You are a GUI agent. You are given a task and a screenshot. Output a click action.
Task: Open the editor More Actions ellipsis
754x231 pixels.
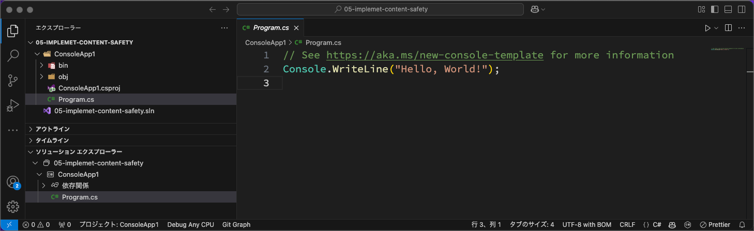[x=742, y=28]
